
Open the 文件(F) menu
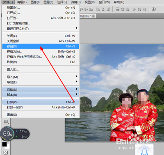tap(8, 2)
